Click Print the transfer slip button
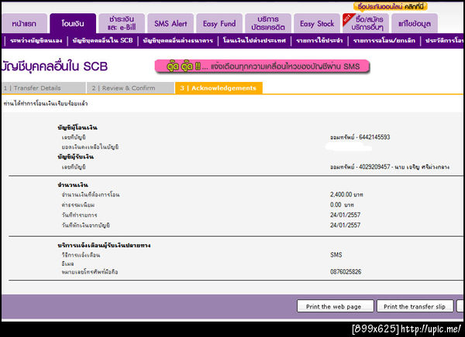465x337 pixels. [415, 306]
